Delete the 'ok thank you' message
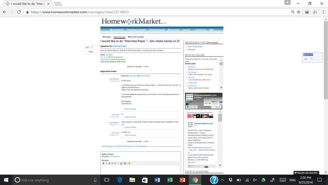This screenshot has width=328, height=185. 130,135
